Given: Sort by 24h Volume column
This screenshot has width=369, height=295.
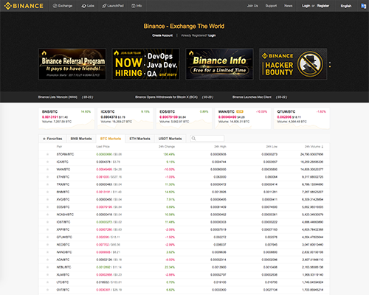Looking at the screenshot, I should pyautogui.click(x=314, y=147).
